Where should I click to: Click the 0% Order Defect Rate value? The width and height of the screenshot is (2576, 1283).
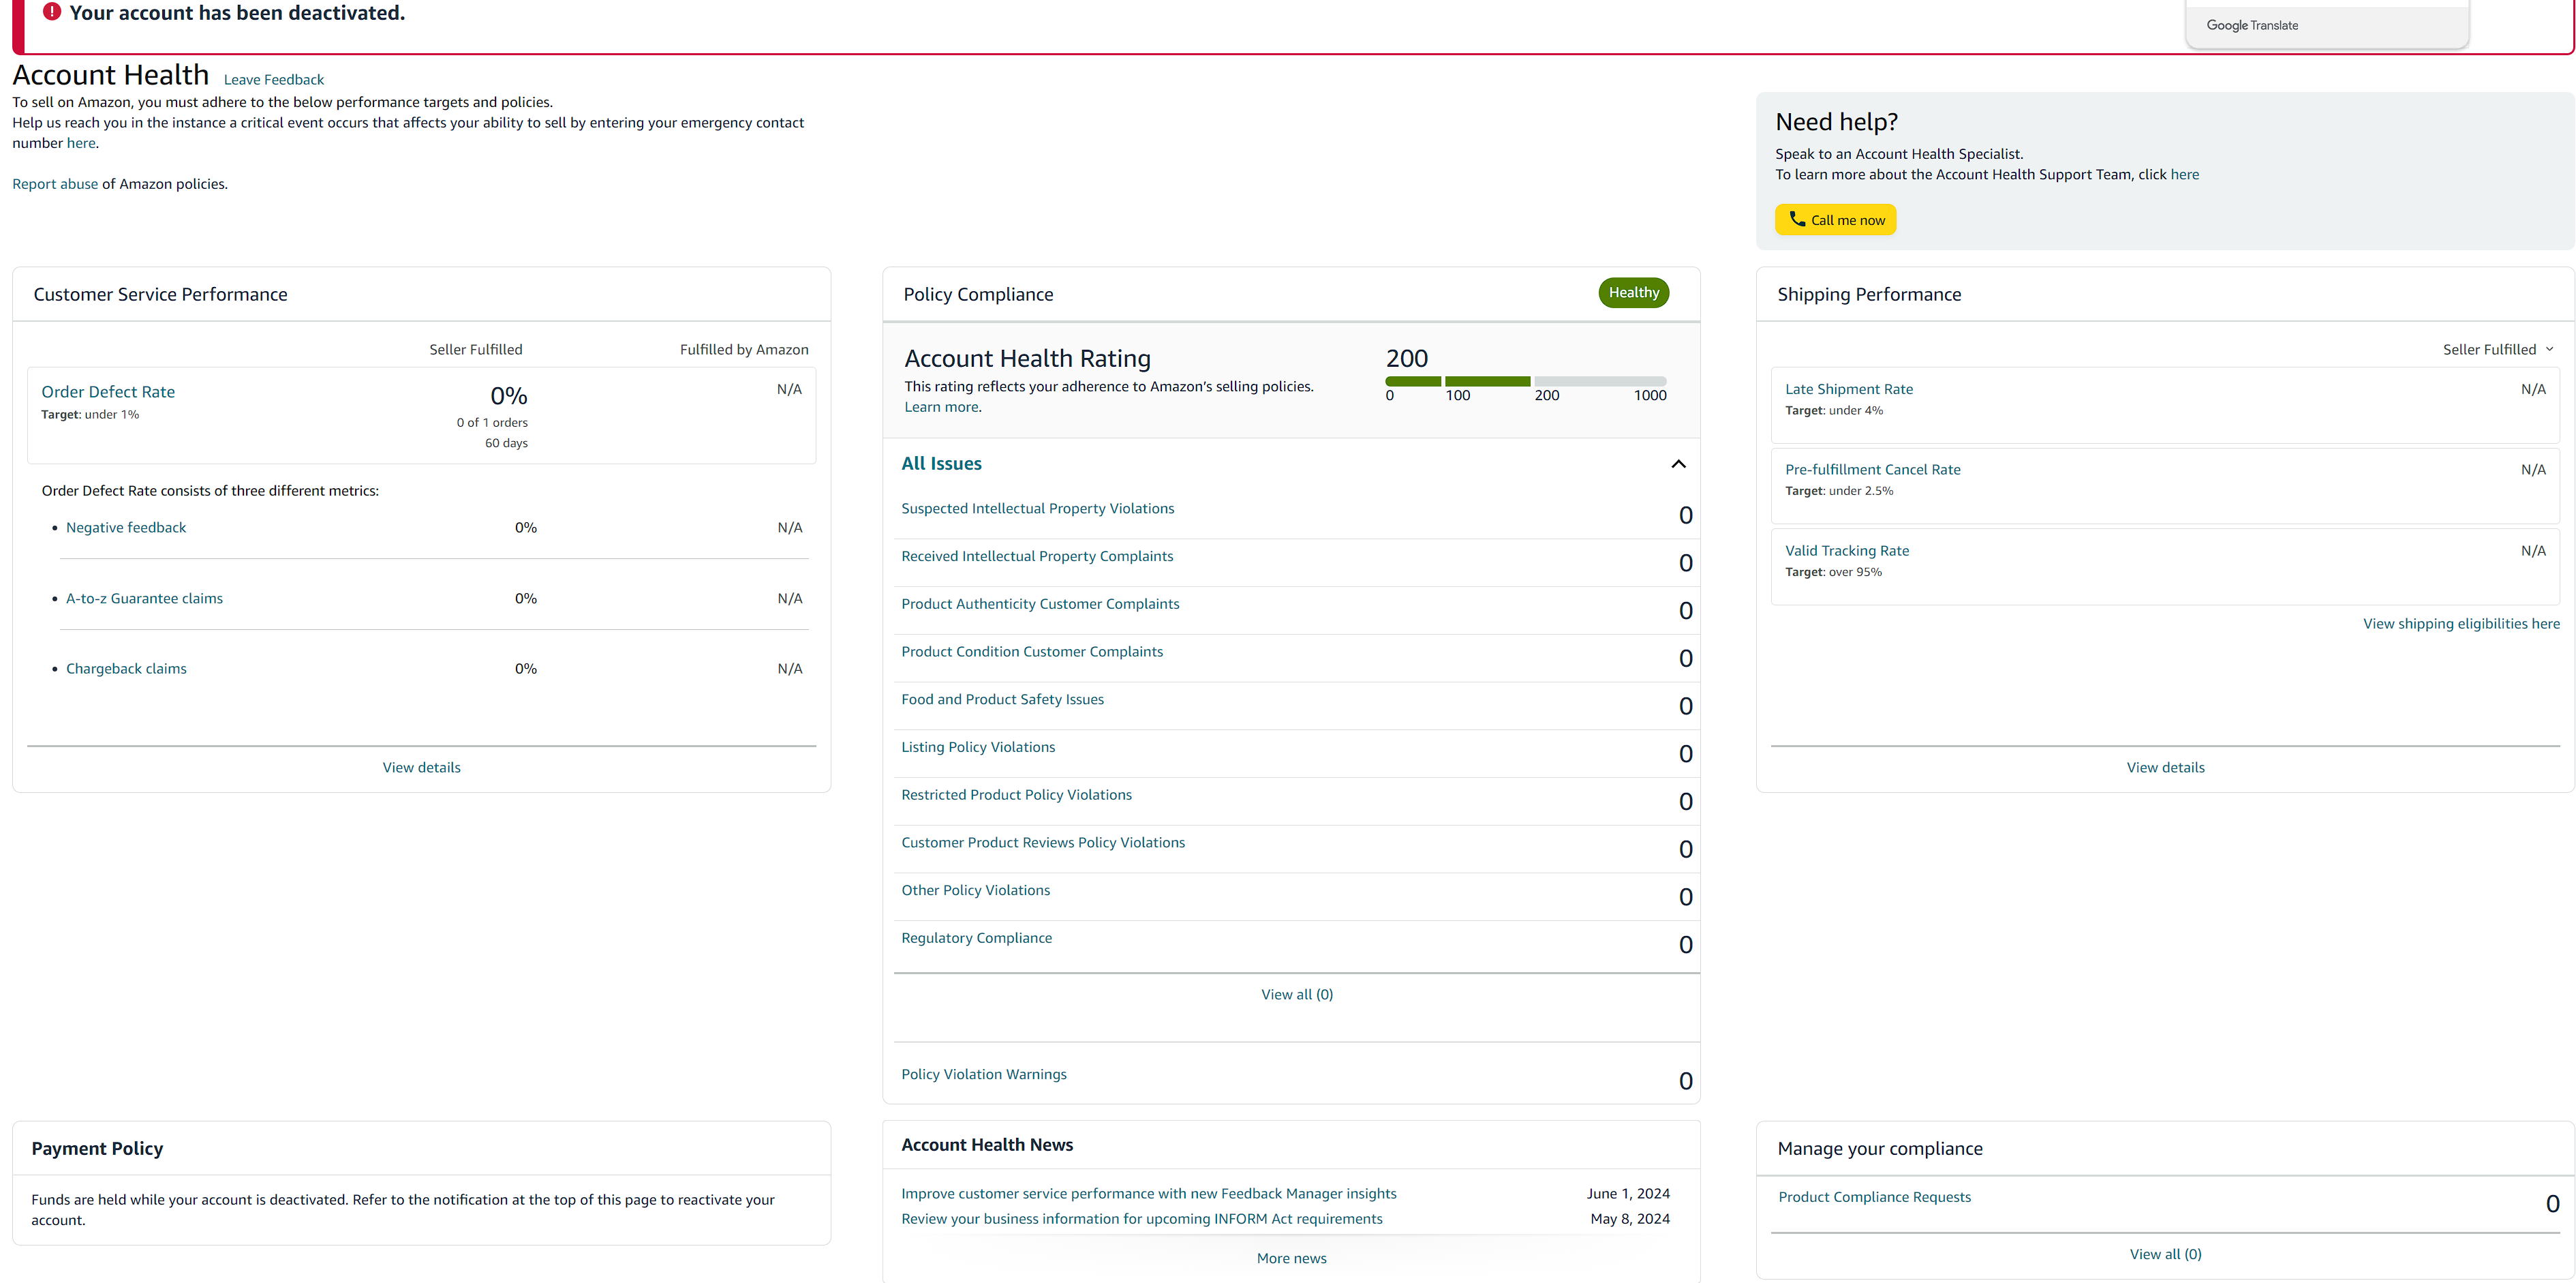(x=508, y=396)
